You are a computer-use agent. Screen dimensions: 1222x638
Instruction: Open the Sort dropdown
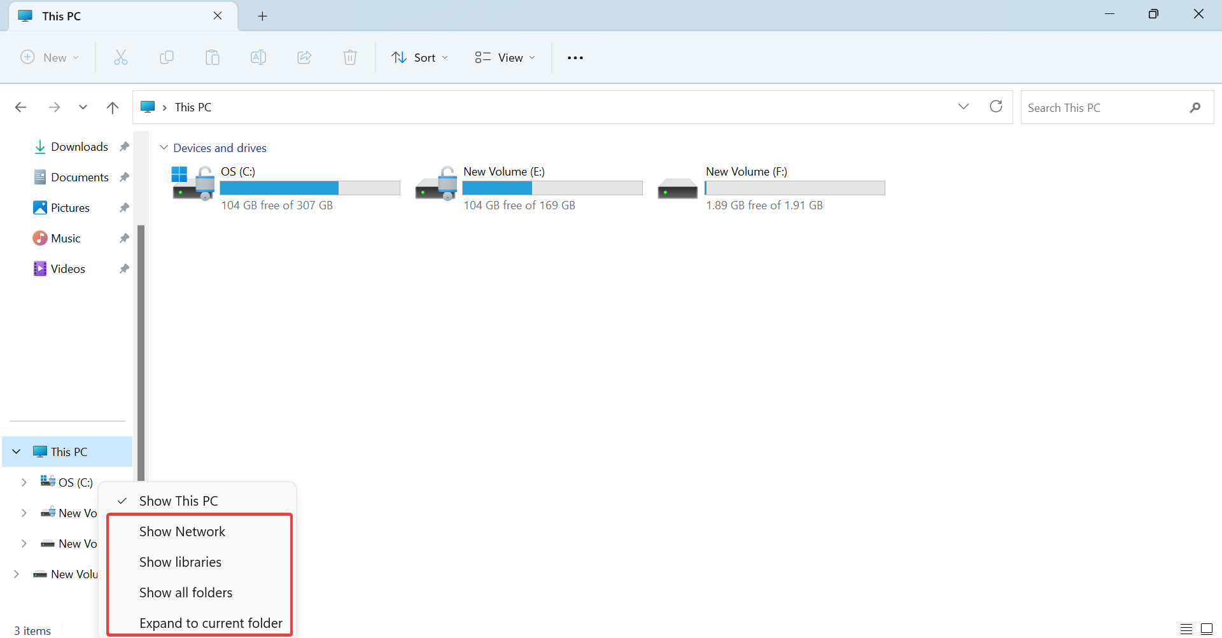[419, 57]
